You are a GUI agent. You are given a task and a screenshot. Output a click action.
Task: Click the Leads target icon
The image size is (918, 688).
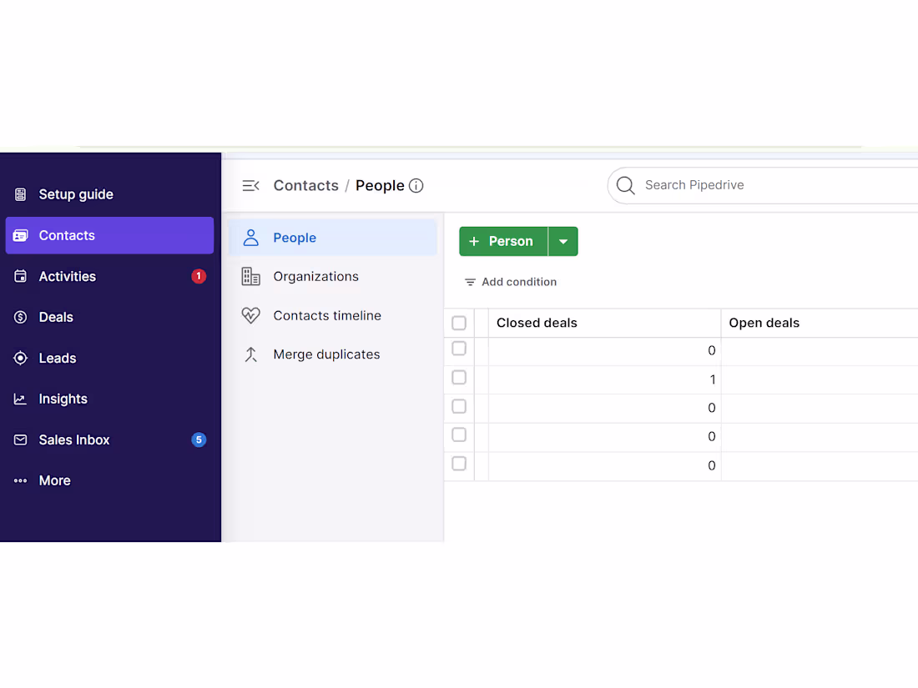pyautogui.click(x=21, y=358)
